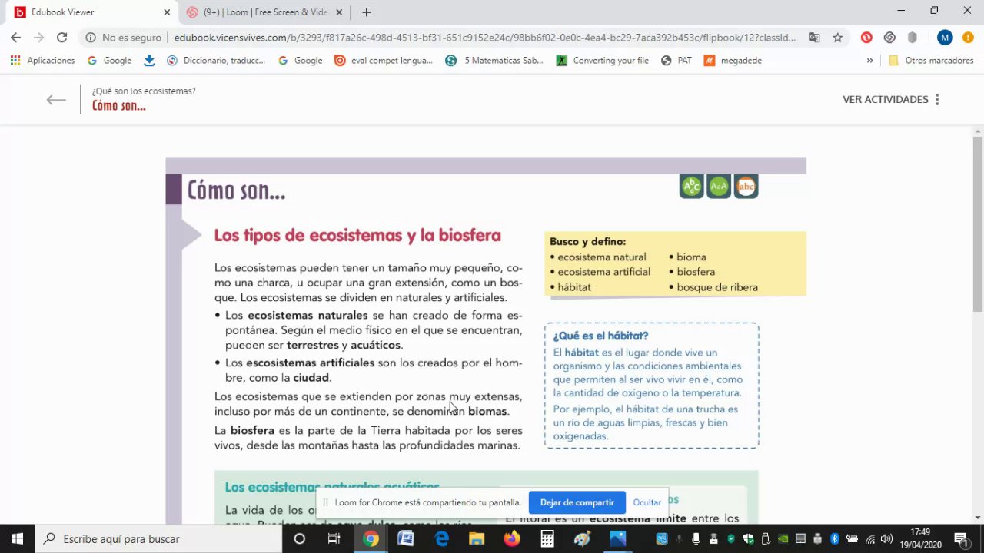Click the '¿Qué son los ecosistemas?' breadcrumb
This screenshot has width=984, height=553.
(144, 91)
